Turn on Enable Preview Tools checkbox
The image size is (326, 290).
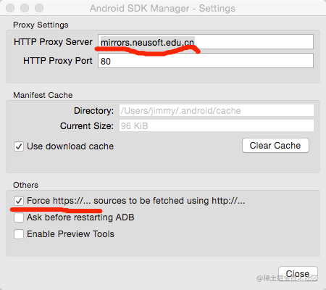coord(19,234)
